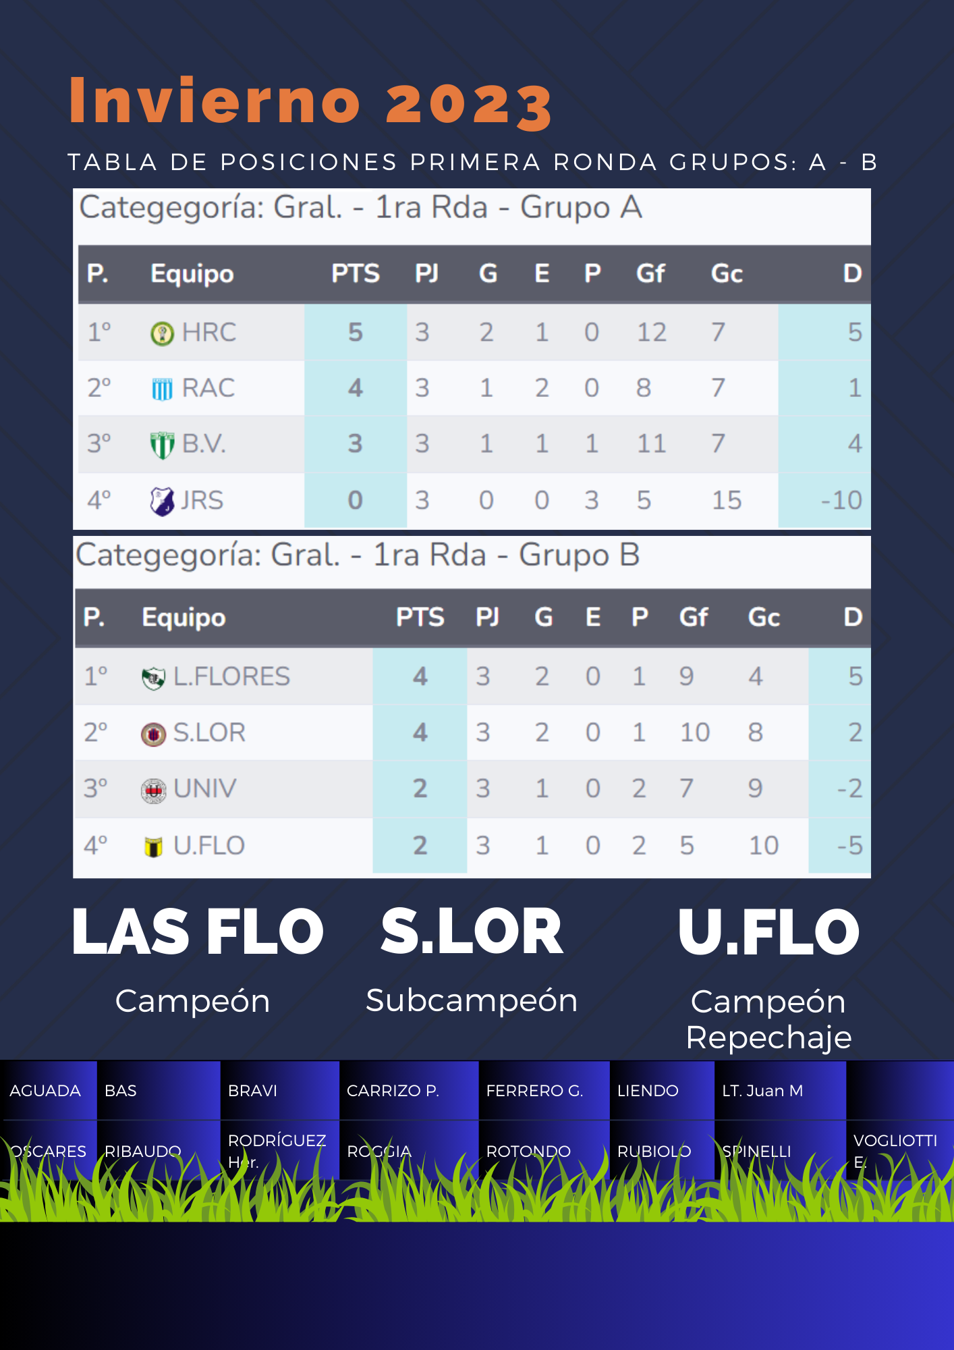Click the "Invierno 2023" title
Image resolution: width=954 pixels, height=1350 pixels.
tap(310, 103)
